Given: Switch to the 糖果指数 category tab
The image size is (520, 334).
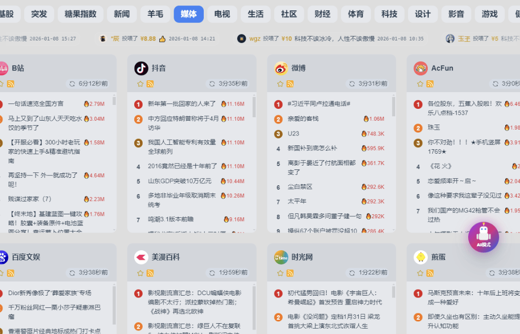Looking at the screenshot, I should click(80, 14).
